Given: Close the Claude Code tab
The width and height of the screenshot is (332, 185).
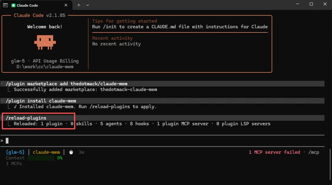Looking at the screenshot, I should [66, 5].
